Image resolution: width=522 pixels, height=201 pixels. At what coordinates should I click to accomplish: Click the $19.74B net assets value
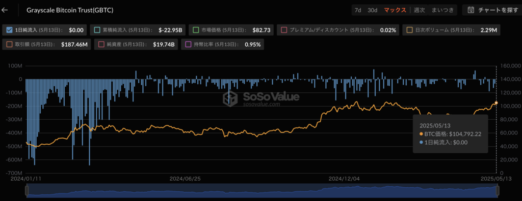[164, 44]
